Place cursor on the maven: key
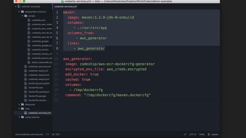 (69, 12)
